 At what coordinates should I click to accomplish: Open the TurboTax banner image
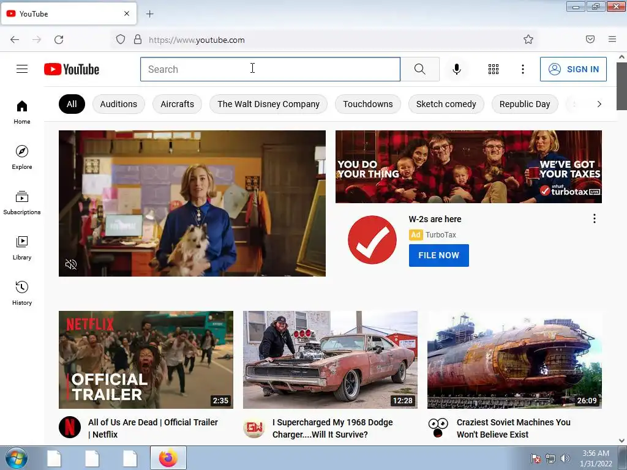pos(468,166)
